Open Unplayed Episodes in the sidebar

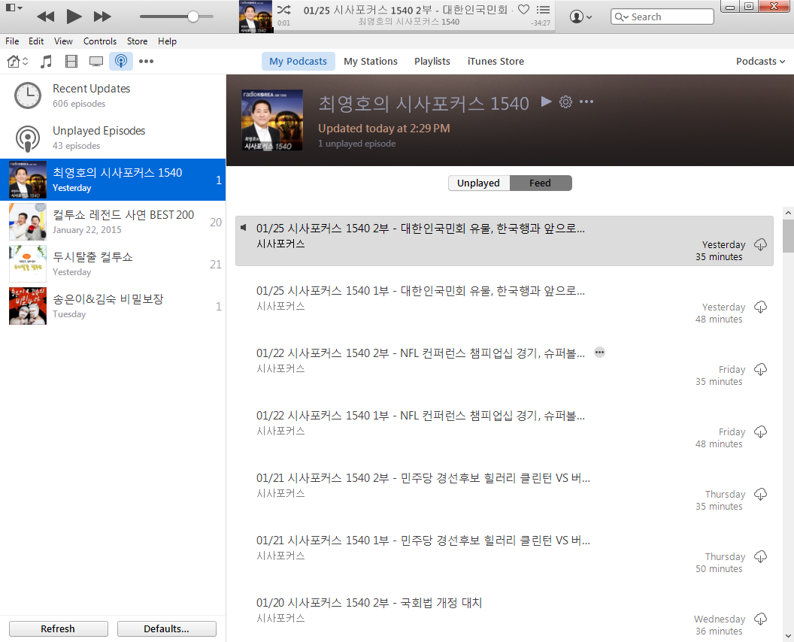pos(113,138)
